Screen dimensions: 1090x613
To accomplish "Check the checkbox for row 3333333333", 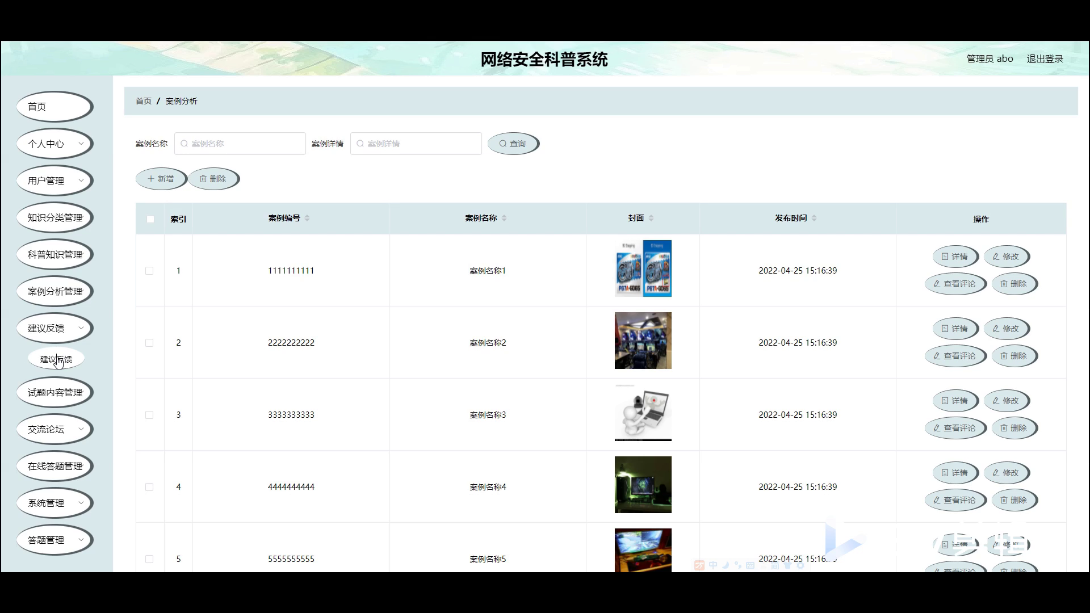I will tap(149, 415).
